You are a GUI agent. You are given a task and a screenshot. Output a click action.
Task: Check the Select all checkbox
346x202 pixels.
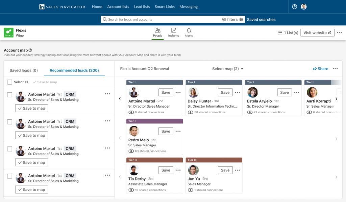point(9,82)
